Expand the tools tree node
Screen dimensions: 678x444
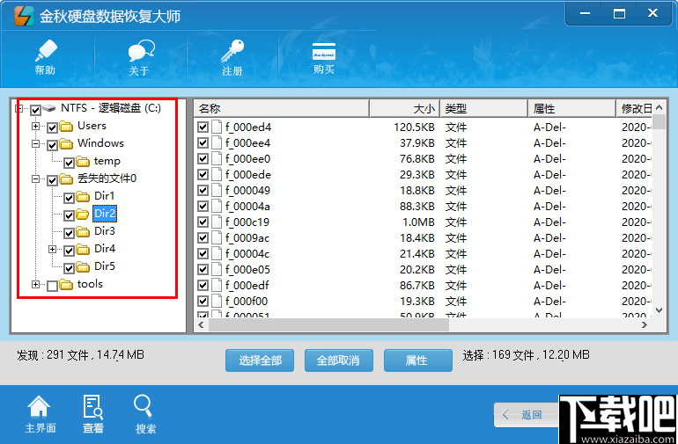coord(35,284)
